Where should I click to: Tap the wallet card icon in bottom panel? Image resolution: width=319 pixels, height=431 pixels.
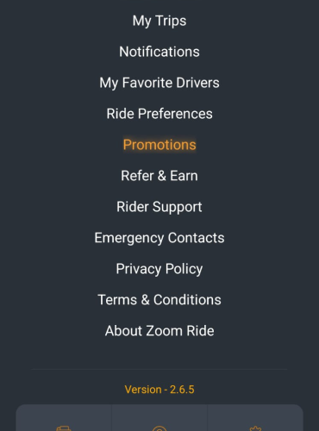(x=64, y=428)
